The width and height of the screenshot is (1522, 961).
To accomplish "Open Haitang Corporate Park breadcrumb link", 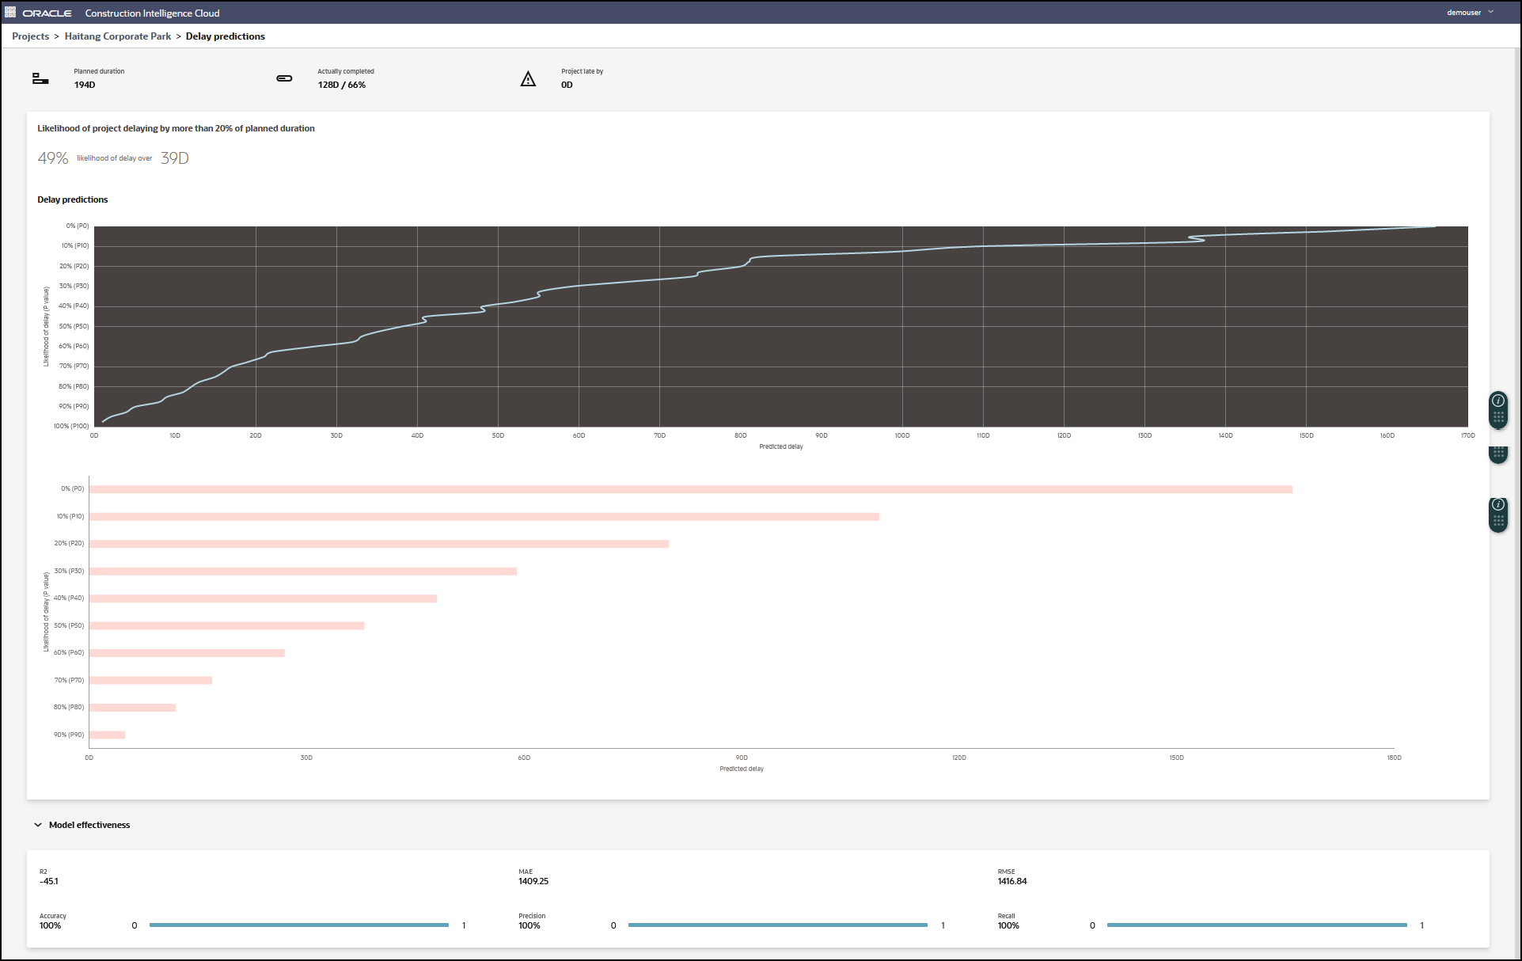I will 117,36.
